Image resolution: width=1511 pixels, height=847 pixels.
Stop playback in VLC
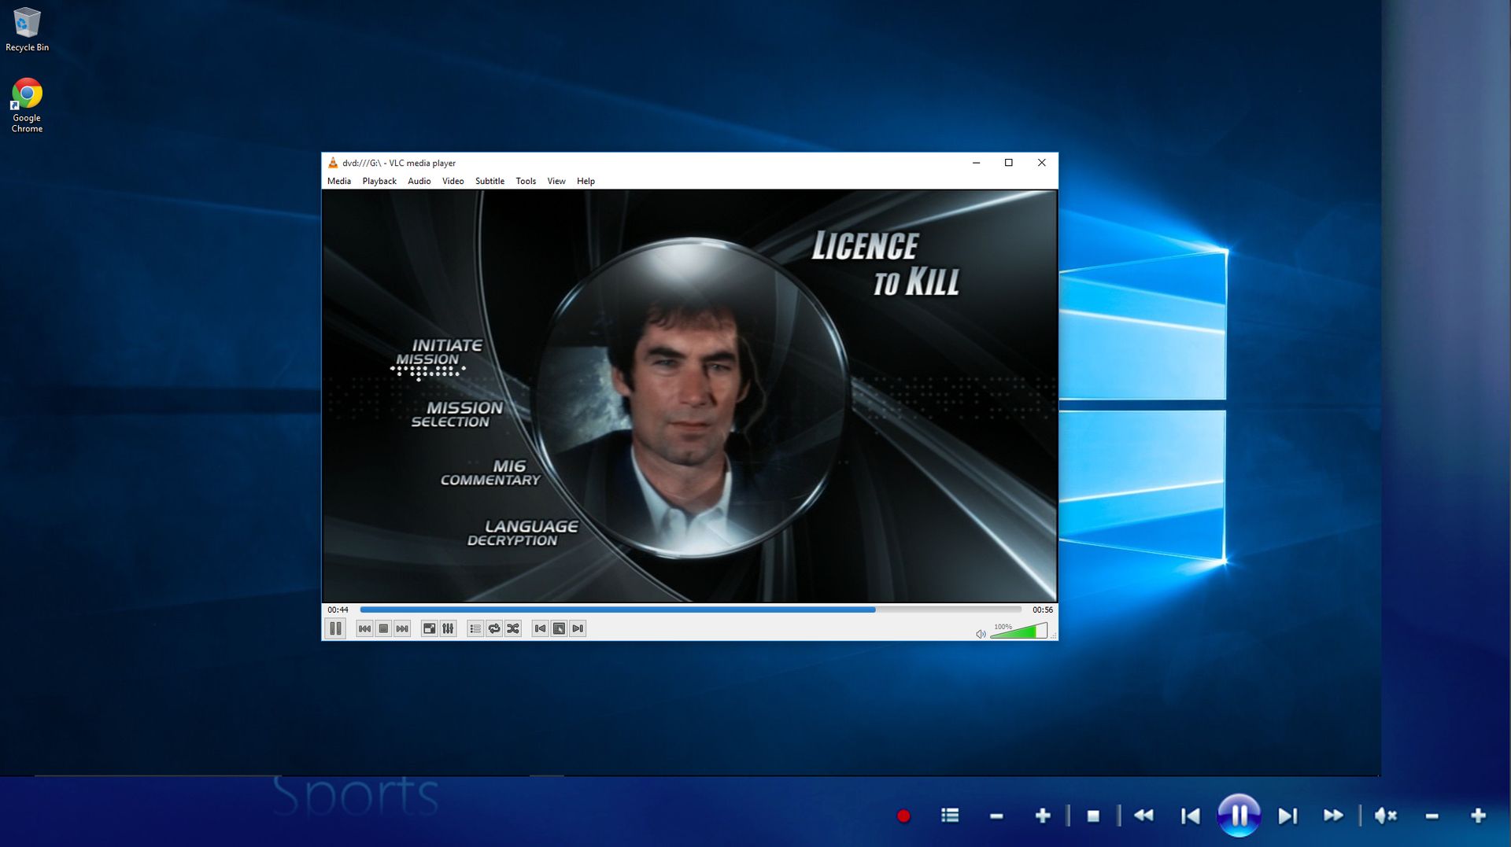point(383,628)
